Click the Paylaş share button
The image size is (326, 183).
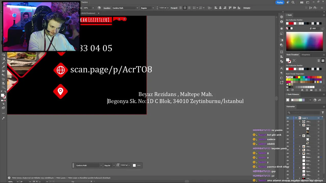click(280, 2)
